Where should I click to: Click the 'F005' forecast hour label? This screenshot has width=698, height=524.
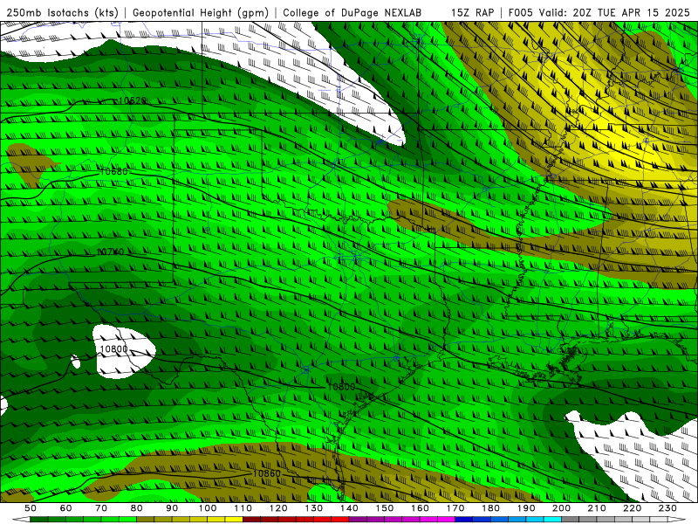click(x=521, y=13)
